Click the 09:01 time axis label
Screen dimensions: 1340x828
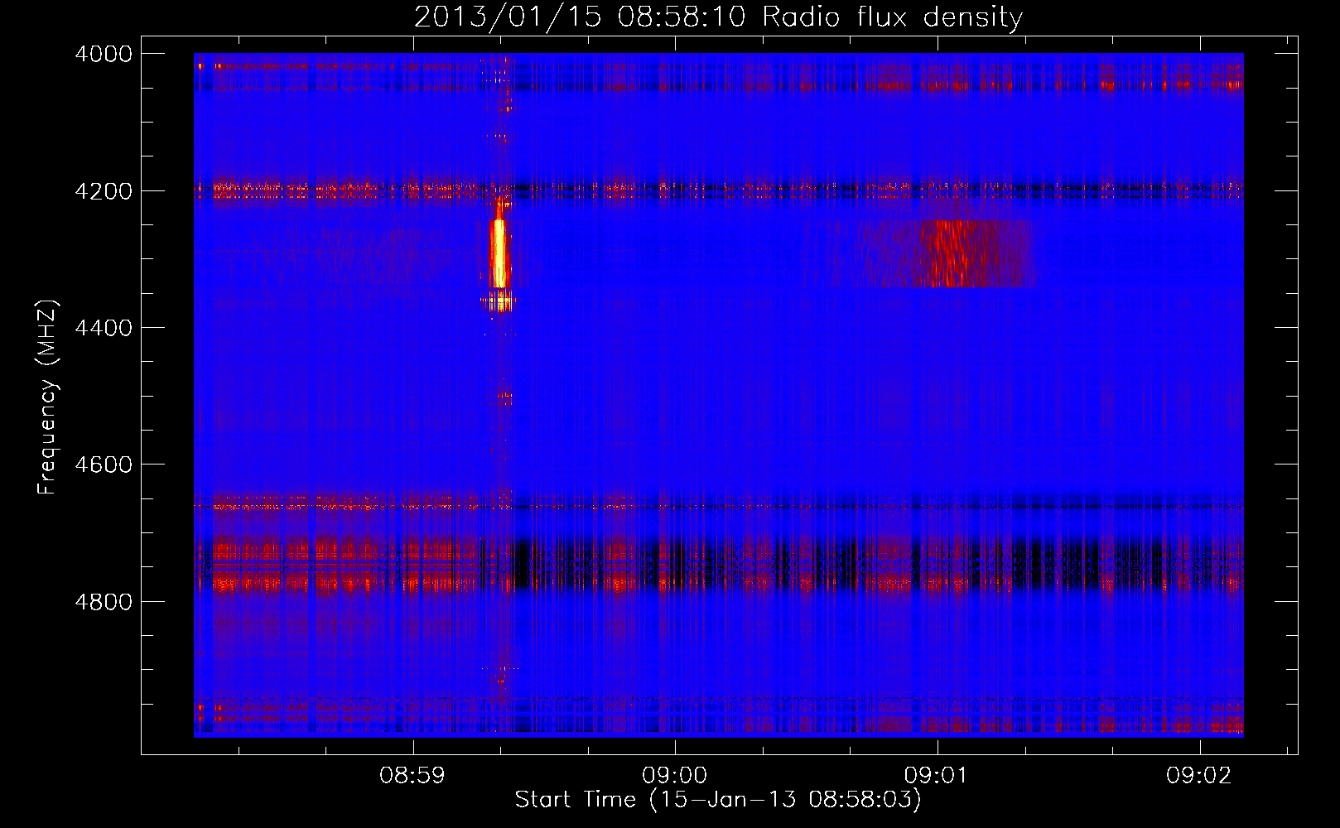click(937, 776)
